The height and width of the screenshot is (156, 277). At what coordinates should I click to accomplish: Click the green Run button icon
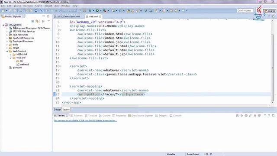pyautogui.click(x=97, y=10)
